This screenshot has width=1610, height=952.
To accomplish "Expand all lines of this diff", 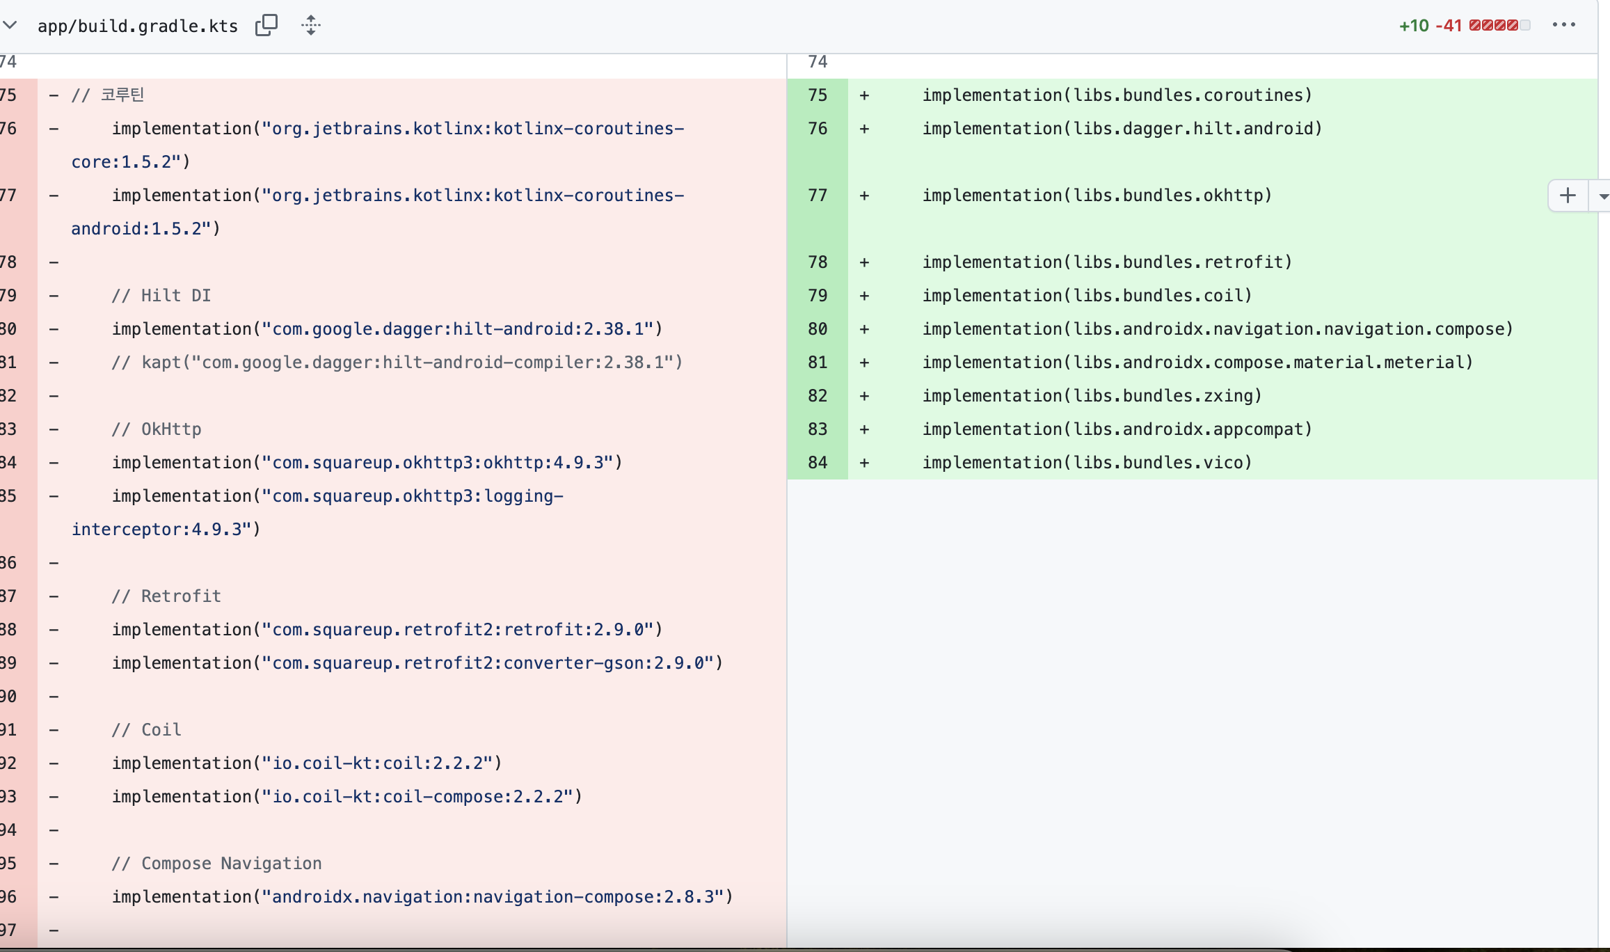I will pyautogui.click(x=311, y=26).
